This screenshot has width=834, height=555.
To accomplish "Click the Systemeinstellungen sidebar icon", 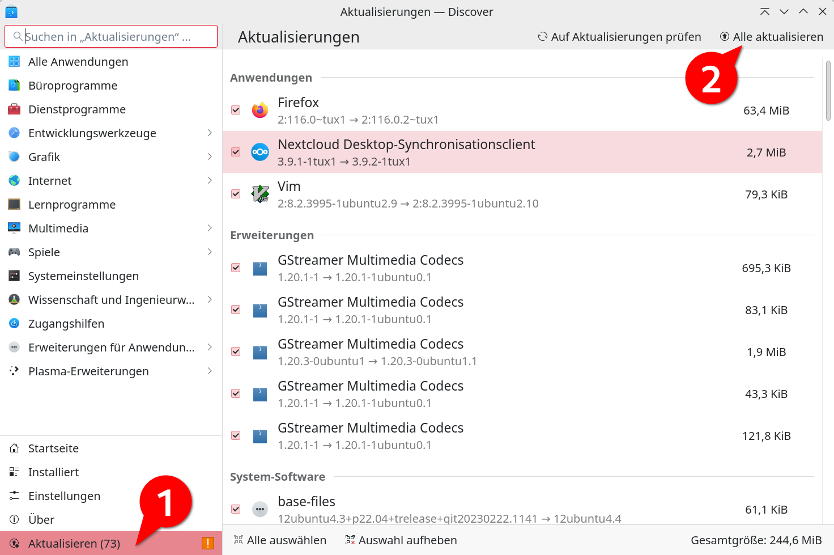I will coord(14,276).
